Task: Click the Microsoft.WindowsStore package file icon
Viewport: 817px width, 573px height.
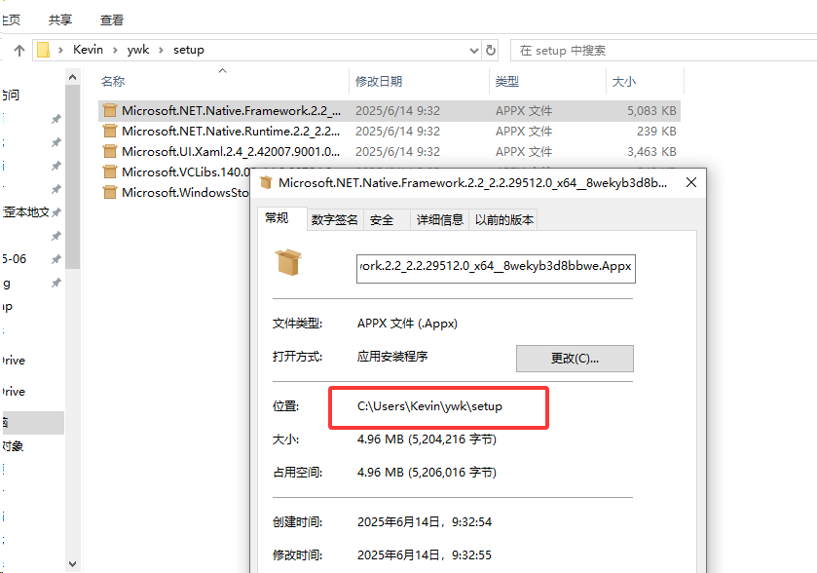Action: pos(109,193)
